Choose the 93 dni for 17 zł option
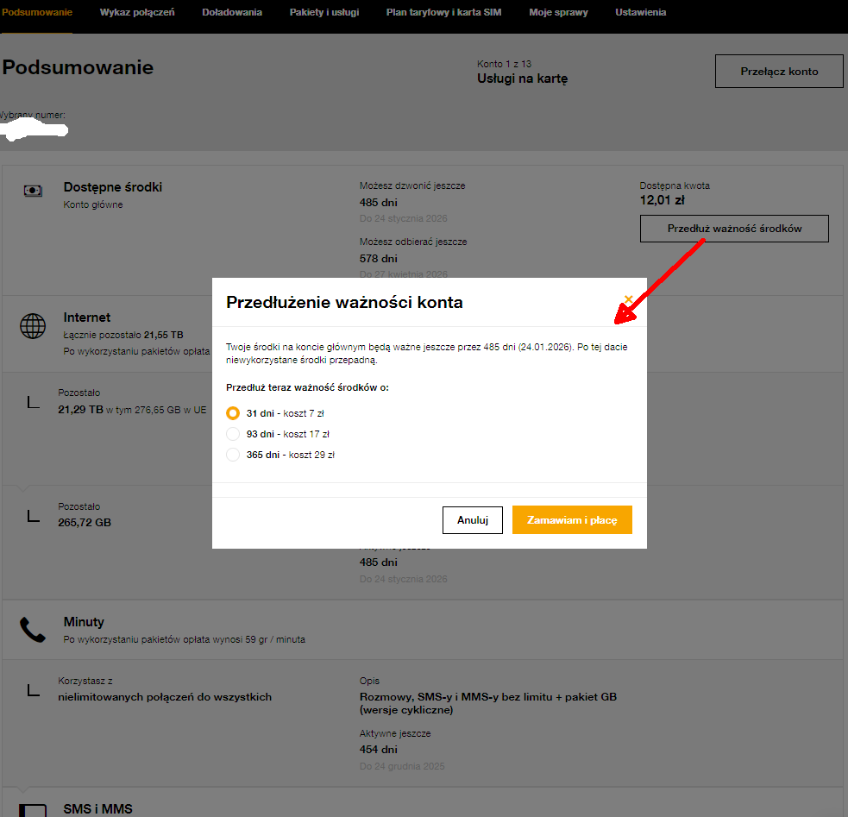The image size is (848, 817). pos(232,434)
